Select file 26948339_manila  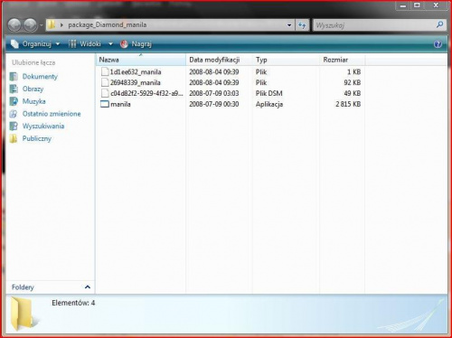135,82
